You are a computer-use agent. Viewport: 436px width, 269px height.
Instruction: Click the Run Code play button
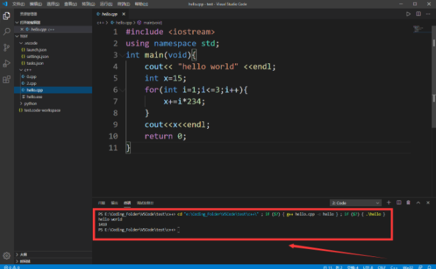tap(409, 13)
